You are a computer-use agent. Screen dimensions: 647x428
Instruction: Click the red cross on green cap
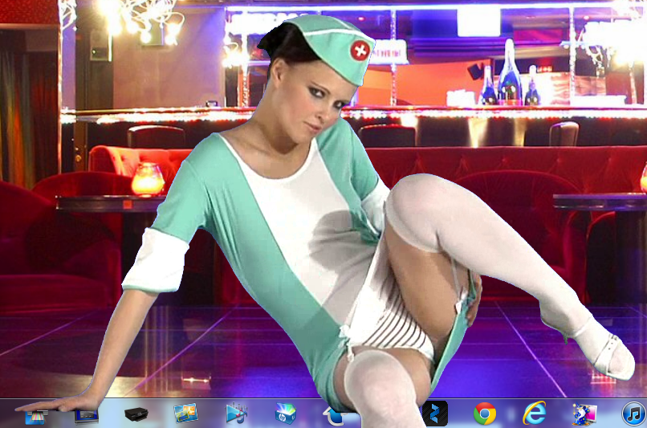[360, 51]
